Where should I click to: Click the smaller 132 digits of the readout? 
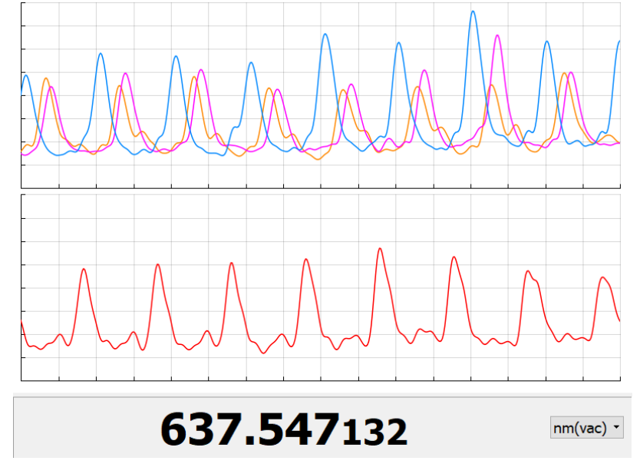[x=375, y=432]
